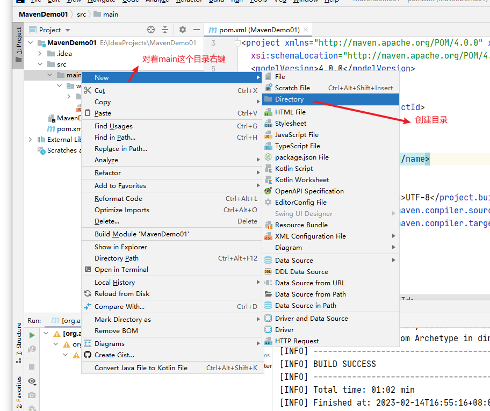Click the Run green play icon
Screen dimensions: 490x411
(x=32, y=335)
